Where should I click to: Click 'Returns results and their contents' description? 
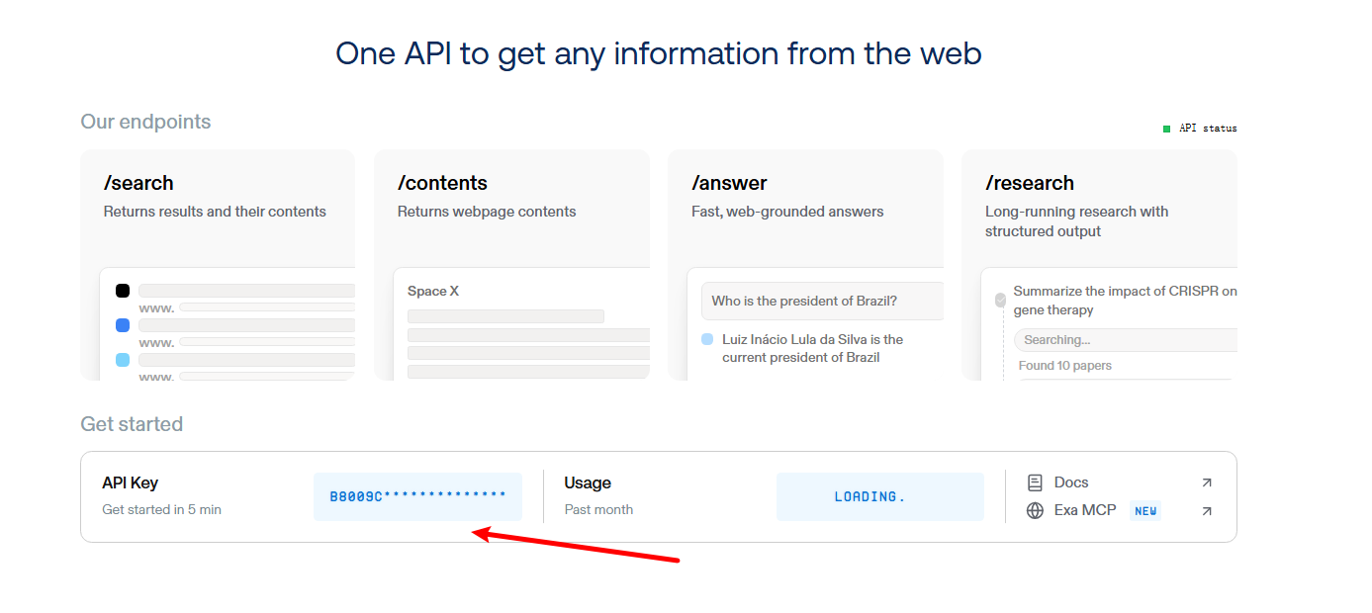coord(215,212)
